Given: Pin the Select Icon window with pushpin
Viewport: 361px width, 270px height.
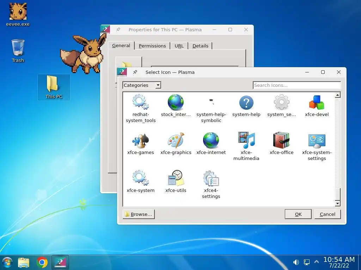Looking at the screenshot, I should tap(135, 72).
